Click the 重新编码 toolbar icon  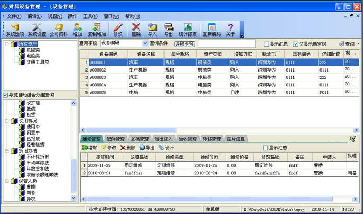pos(212,30)
